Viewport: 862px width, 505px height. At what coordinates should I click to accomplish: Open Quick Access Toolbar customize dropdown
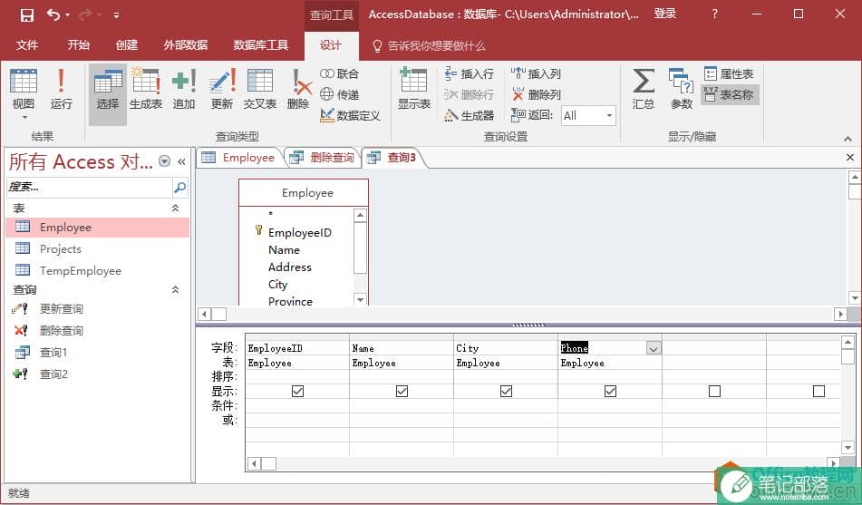(x=117, y=15)
